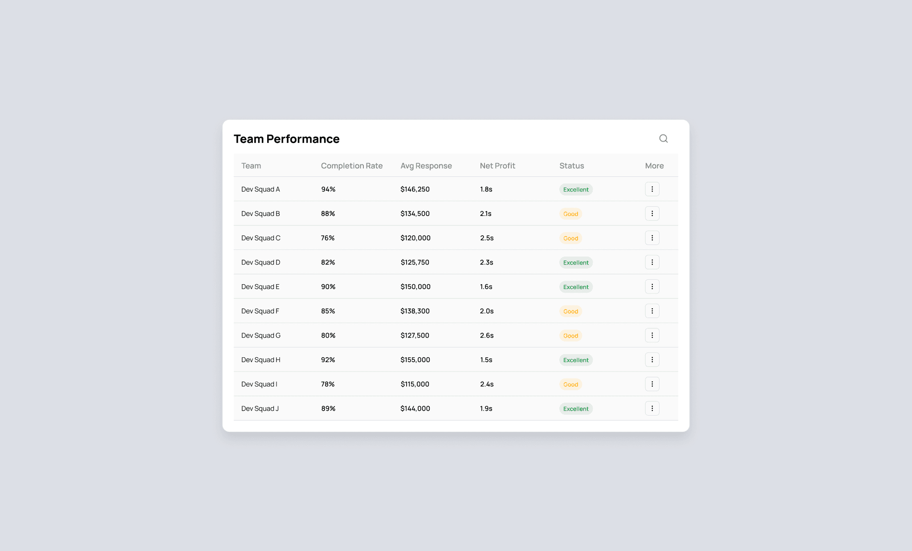Screen dimensions: 912x551
Task: Open more options for Dev Squad H
Action: pos(652,359)
